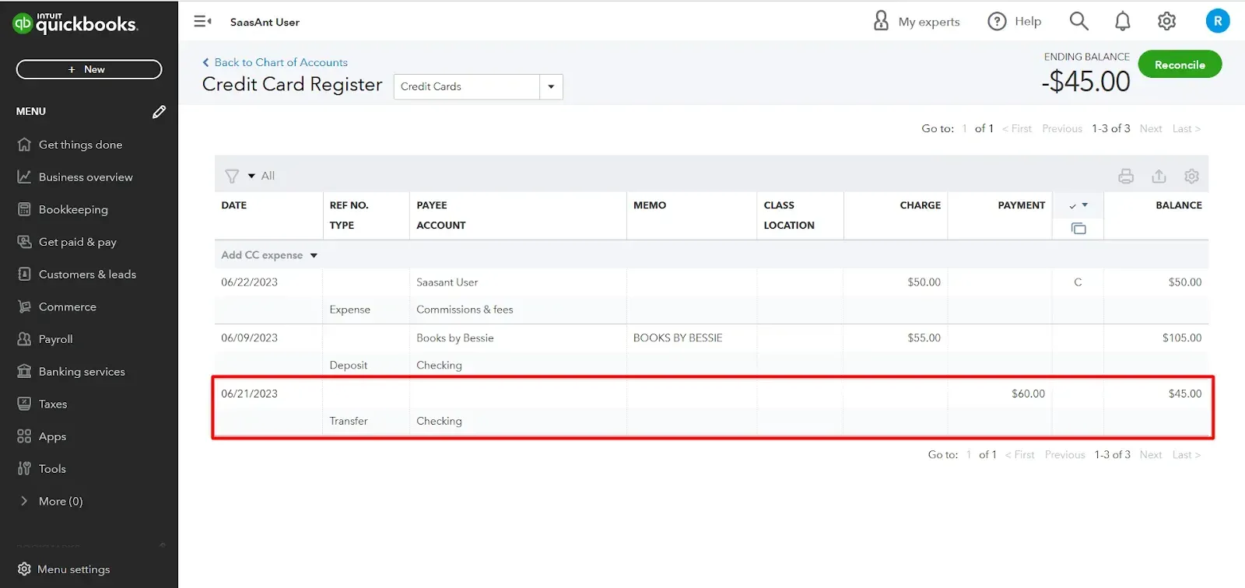Click the C reconcile status cell
The width and height of the screenshot is (1245, 588).
(x=1078, y=282)
